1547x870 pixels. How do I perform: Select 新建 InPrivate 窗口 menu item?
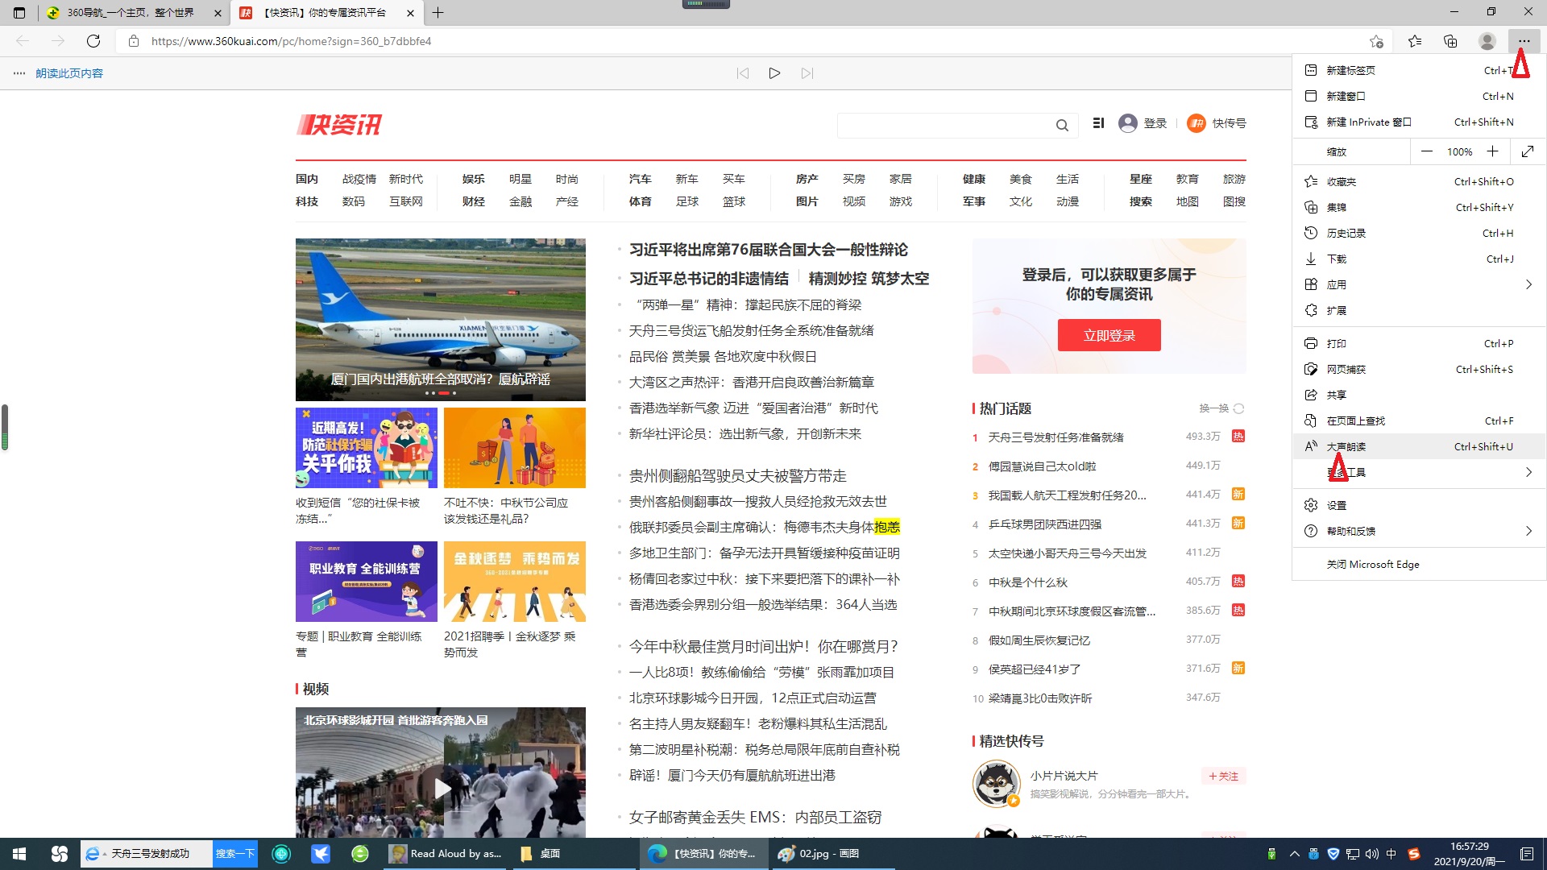click(1418, 122)
